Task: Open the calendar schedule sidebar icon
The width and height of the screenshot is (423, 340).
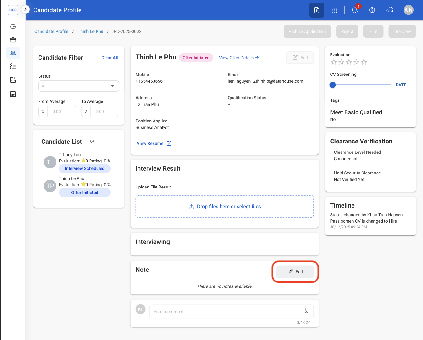Action: click(13, 94)
